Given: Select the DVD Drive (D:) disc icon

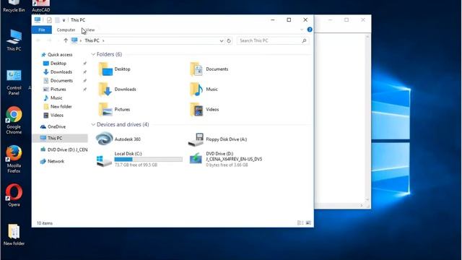Looking at the screenshot, I should tap(196, 158).
